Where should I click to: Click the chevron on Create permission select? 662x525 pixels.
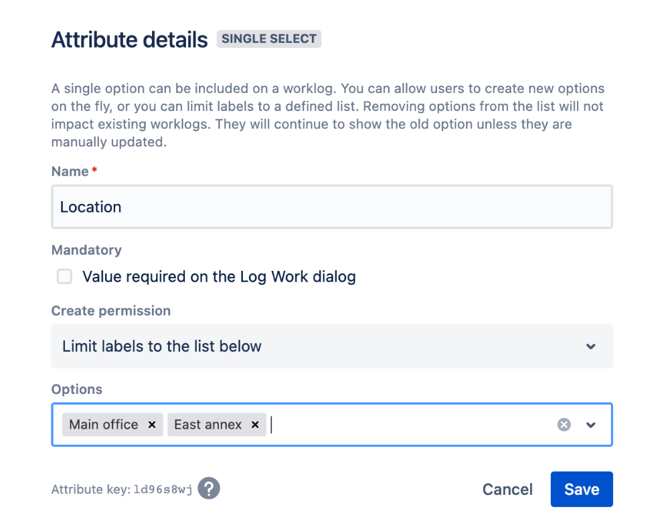tap(591, 346)
